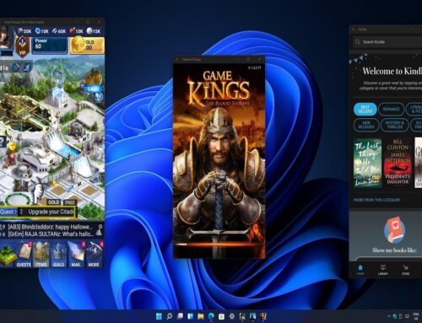Click the ENG language indicator

416,316
